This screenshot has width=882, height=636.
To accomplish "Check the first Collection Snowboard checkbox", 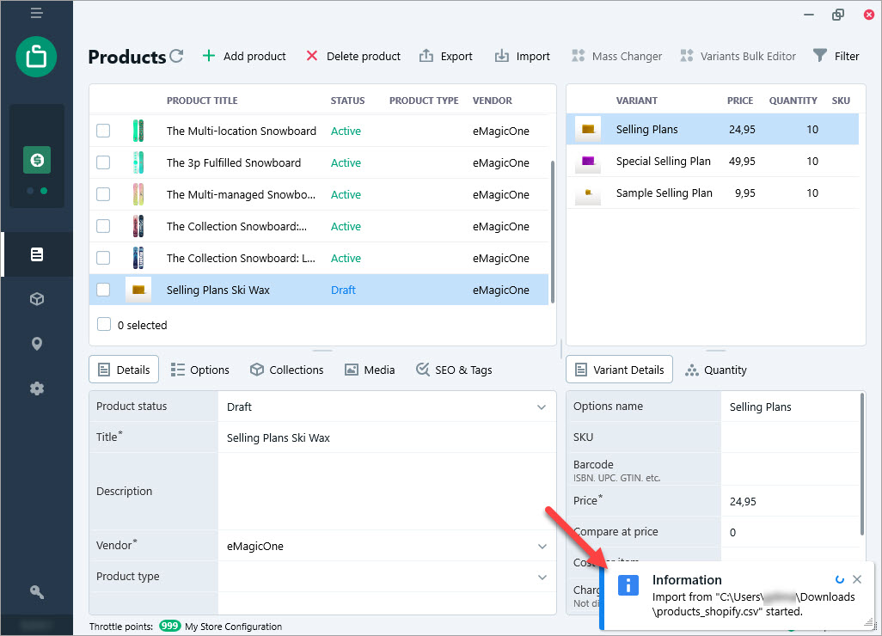I will 103,226.
